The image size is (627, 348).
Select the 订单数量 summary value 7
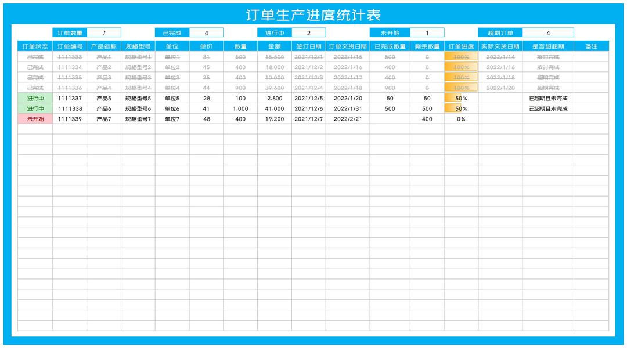point(104,32)
